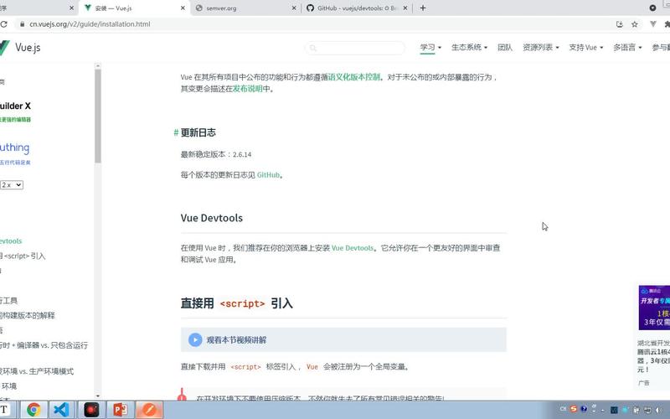Image resolution: width=670 pixels, height=419 pixels.
Task: Click the CH language indicator in tray
Action: click(563, 409)
